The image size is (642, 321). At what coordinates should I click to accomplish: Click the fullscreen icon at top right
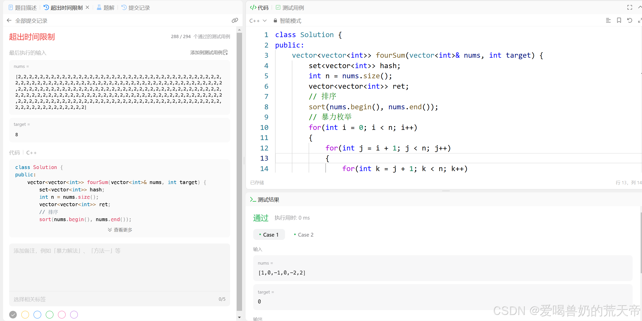coord(630,7)
